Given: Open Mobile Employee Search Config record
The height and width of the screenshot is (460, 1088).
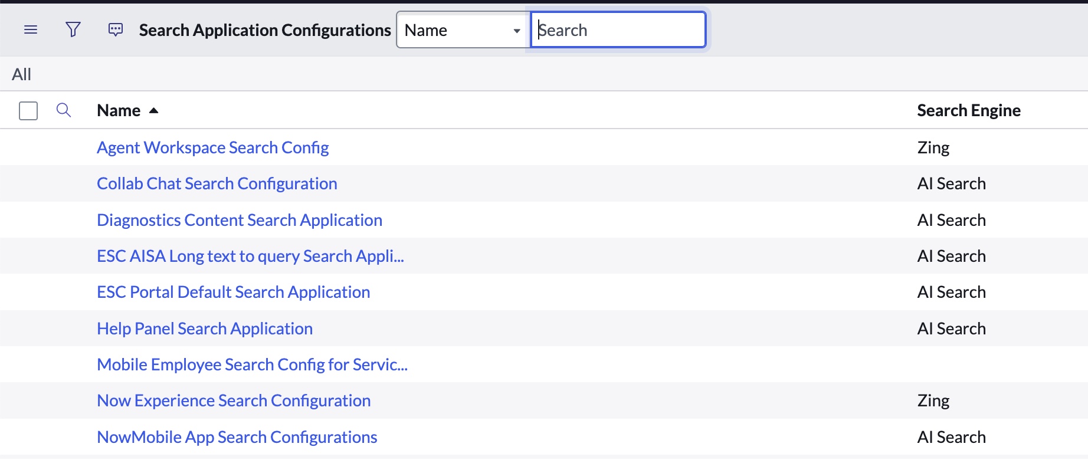Looking at the screenshot, I should pyautogui.click(x=252, y=364).
